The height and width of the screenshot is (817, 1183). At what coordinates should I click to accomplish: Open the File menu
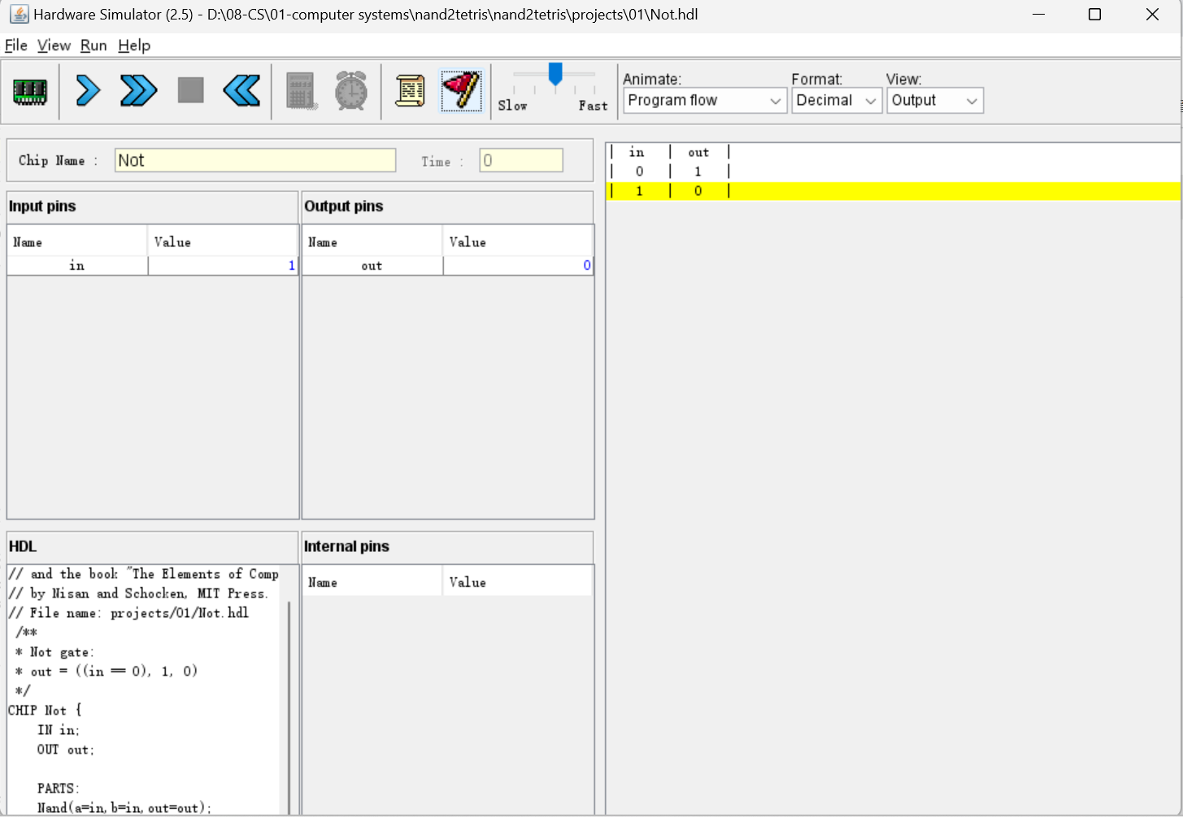(x=16, y=46)
